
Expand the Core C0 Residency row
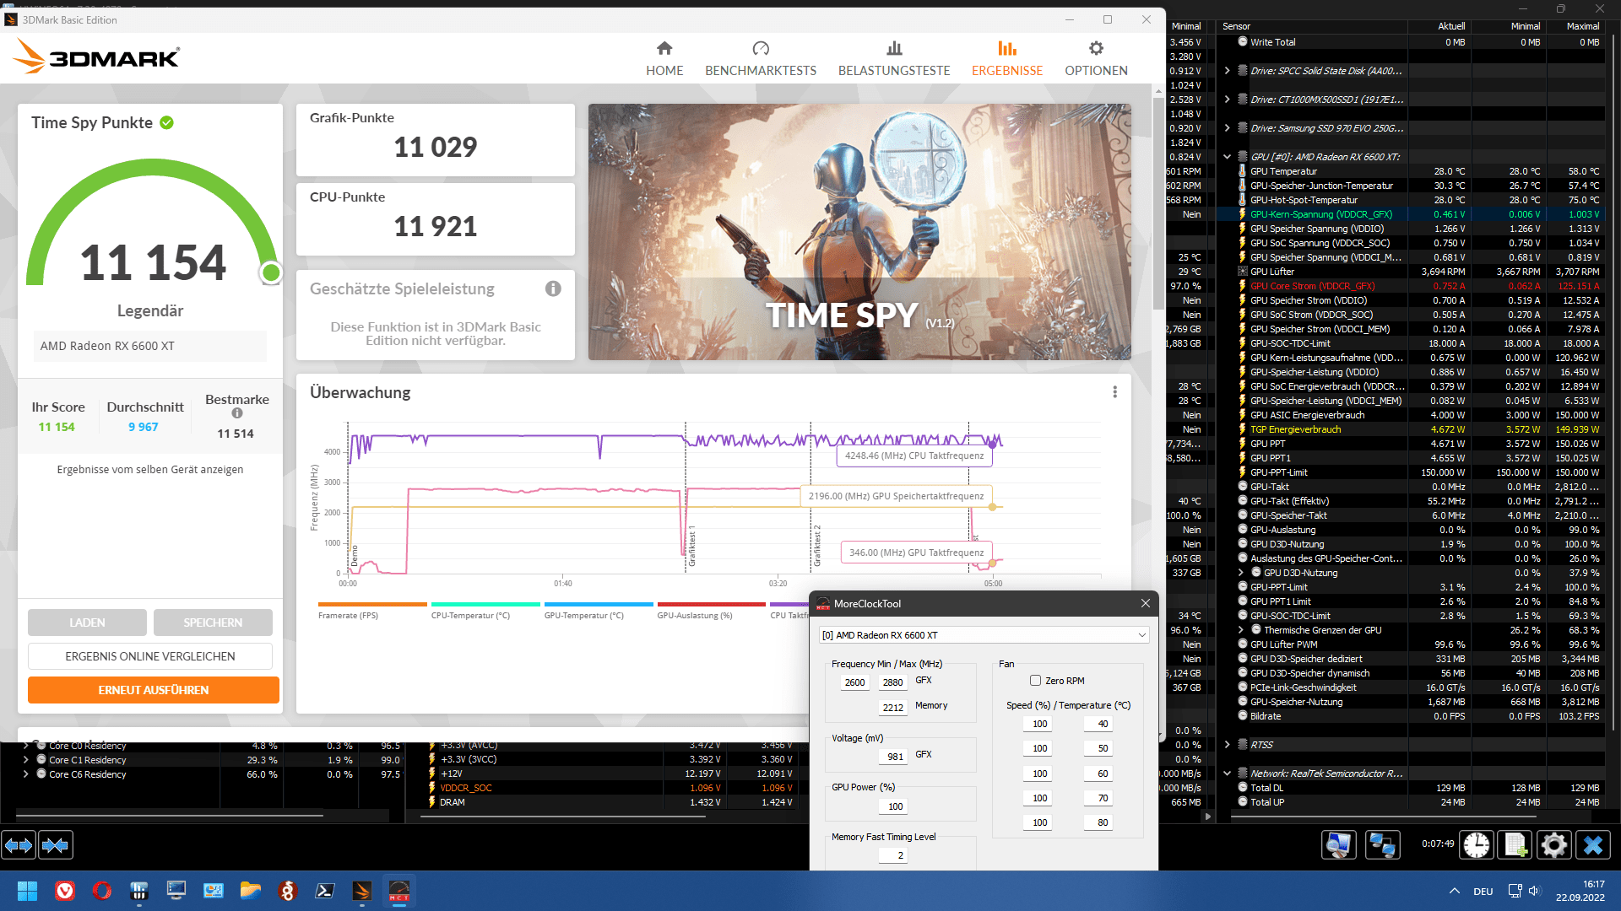26,746
